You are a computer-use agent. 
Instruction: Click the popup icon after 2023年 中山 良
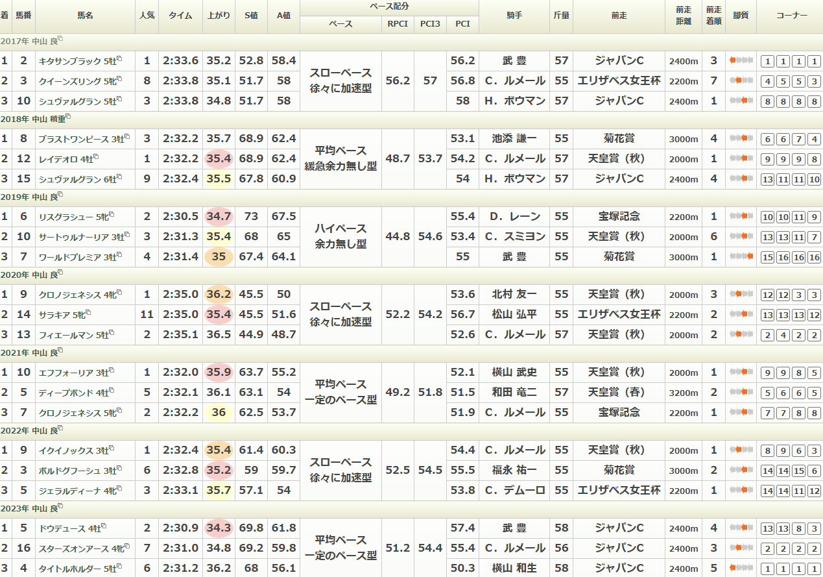(x=60, y=507)
